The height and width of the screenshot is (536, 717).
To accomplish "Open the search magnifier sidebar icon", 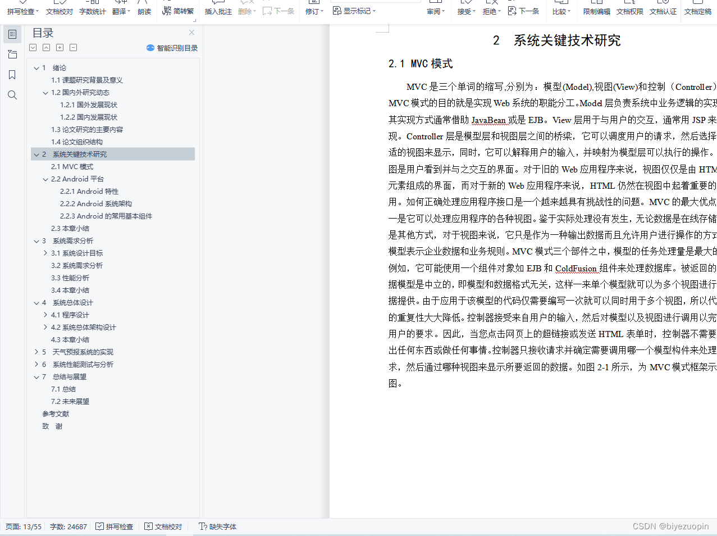I will point(12,95).
